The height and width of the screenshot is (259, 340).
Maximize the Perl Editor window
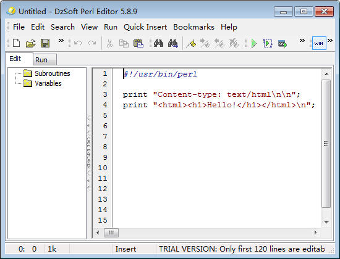point(304,12)
